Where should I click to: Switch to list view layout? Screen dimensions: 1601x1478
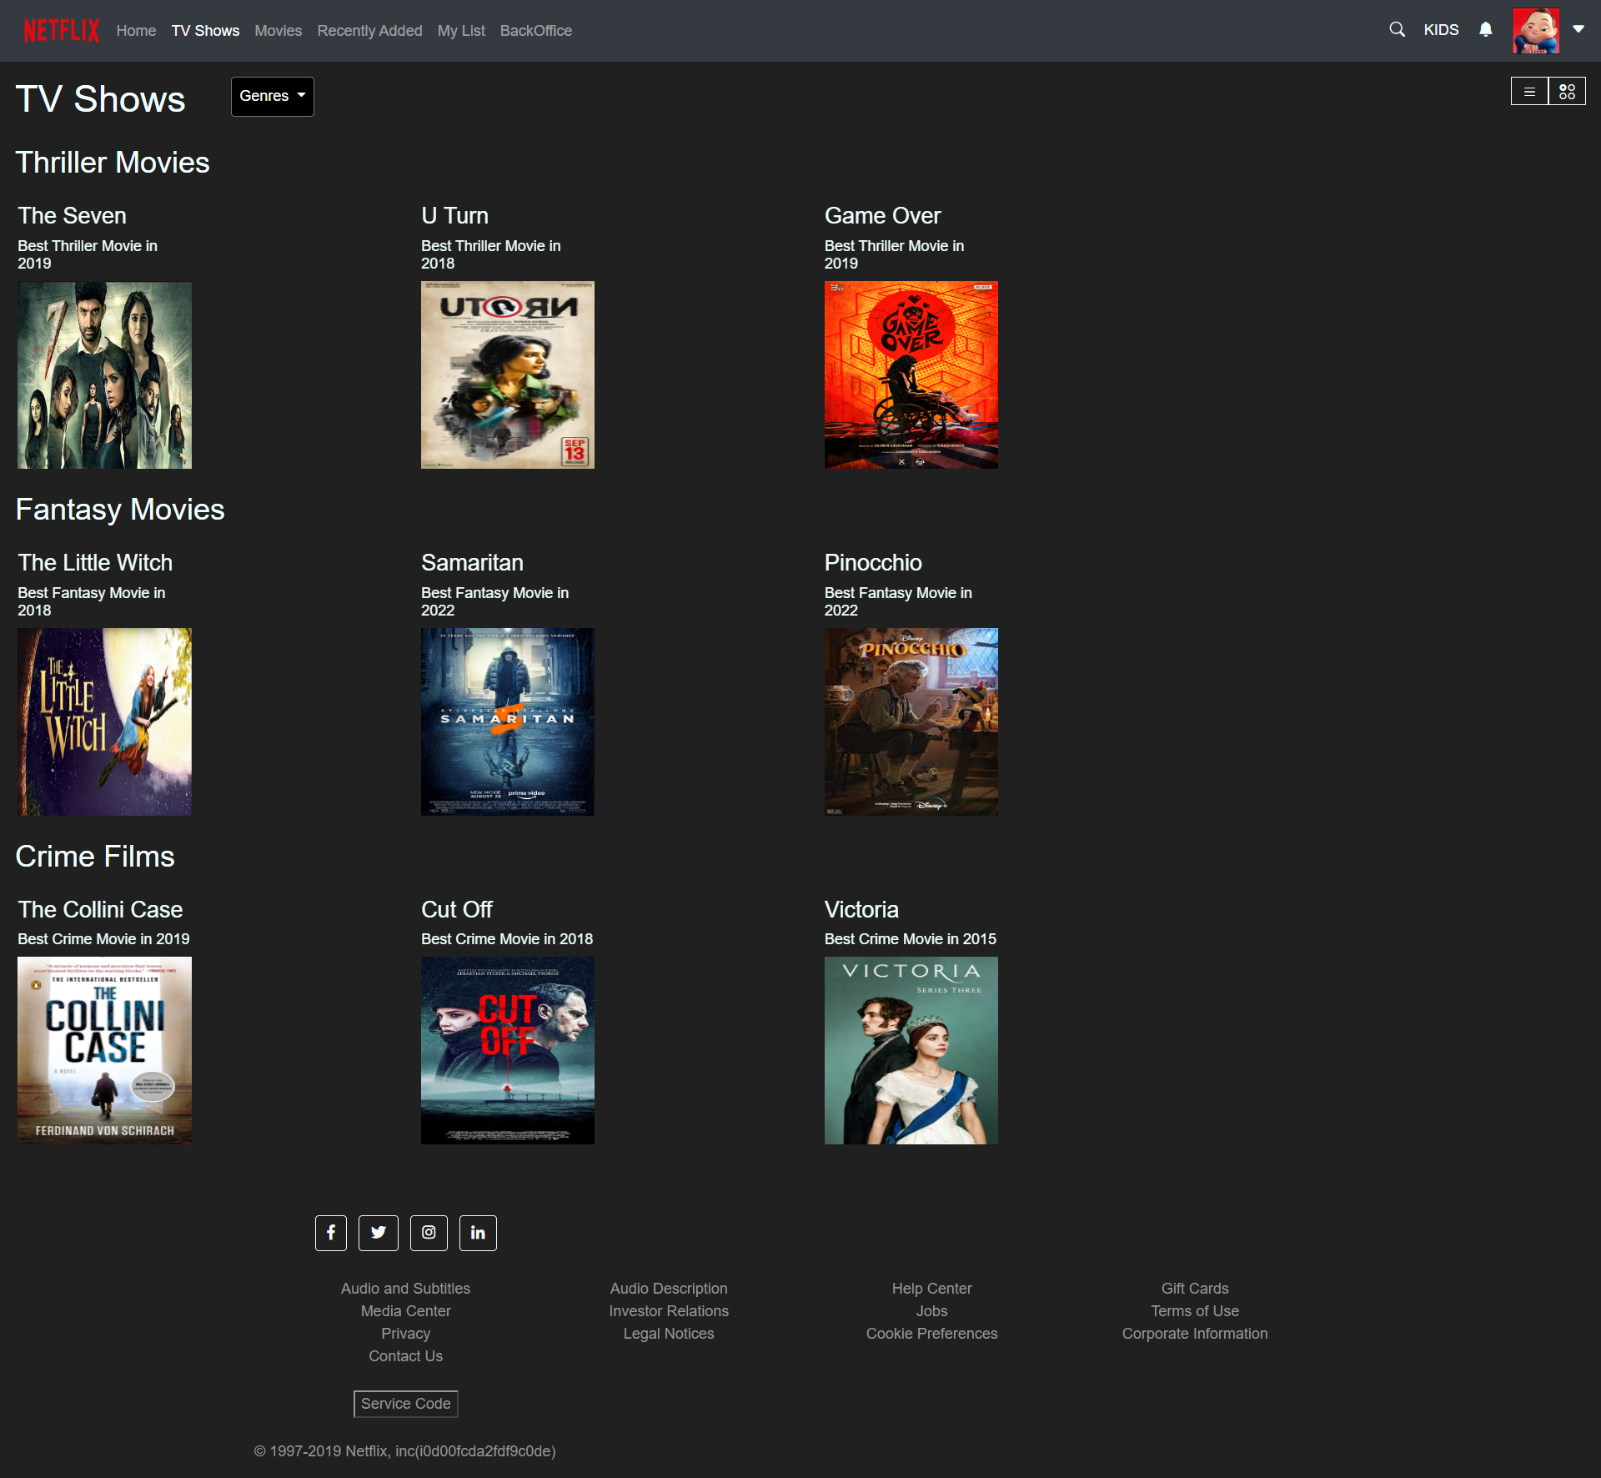(x=1529, y=92)
